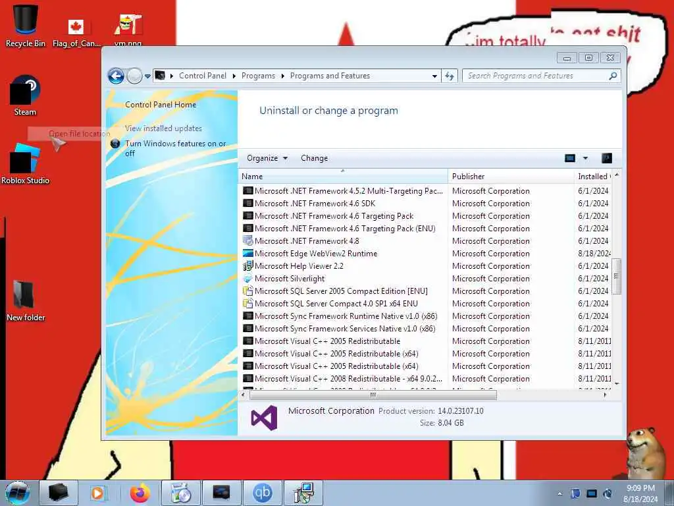Screen dimensions: 674x506
Task: Click icon of SQL Server Compact 4.0 SP1
Action: [x=247, y=303]
